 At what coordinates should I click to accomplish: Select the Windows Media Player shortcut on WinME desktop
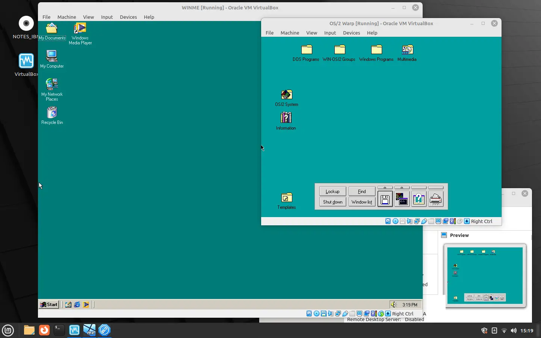pos(80,34)
